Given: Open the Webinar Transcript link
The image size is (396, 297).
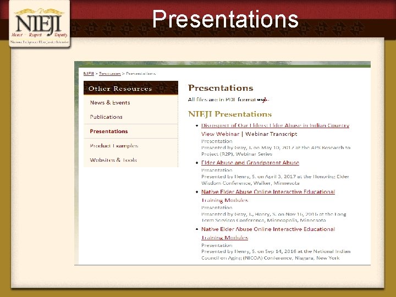Looking at the screenshot, I should tap(271, 134).
